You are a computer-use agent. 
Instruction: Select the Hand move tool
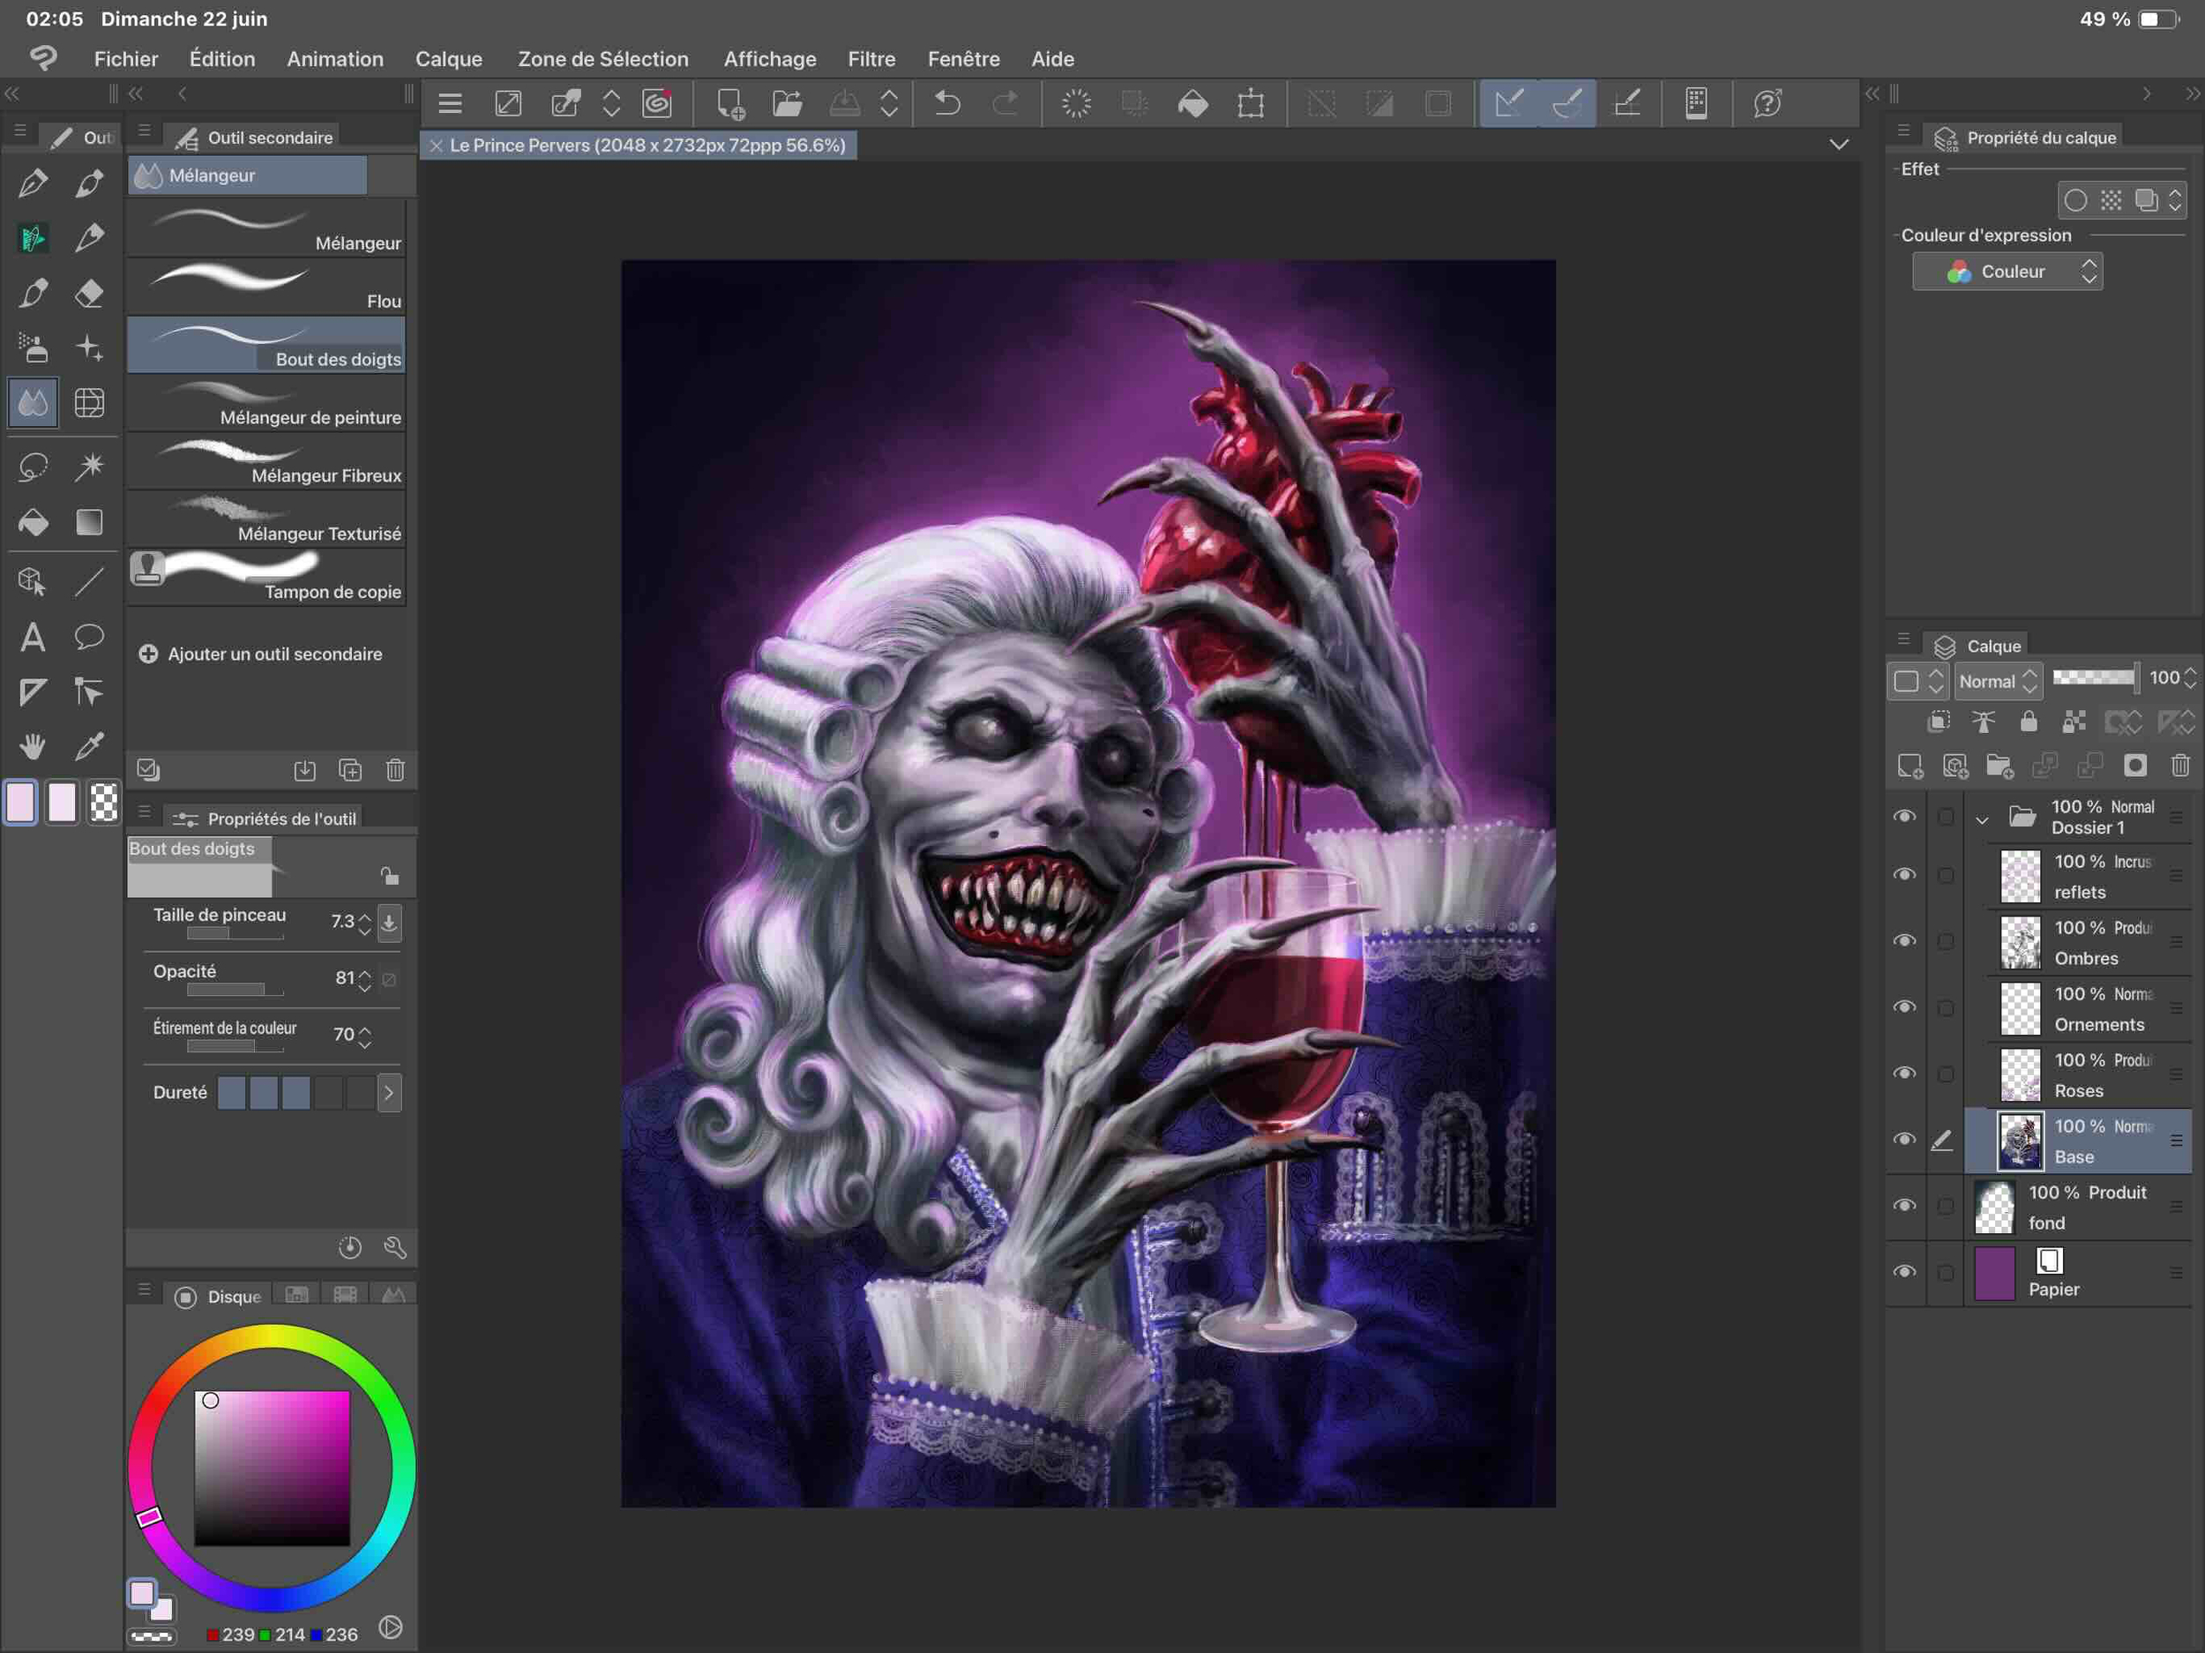(33, 745)
